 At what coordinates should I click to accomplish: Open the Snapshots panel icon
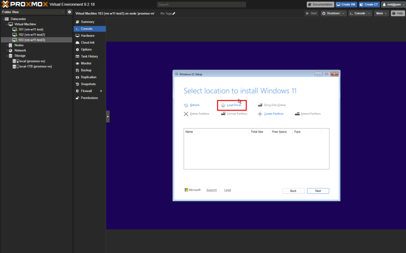77,84
